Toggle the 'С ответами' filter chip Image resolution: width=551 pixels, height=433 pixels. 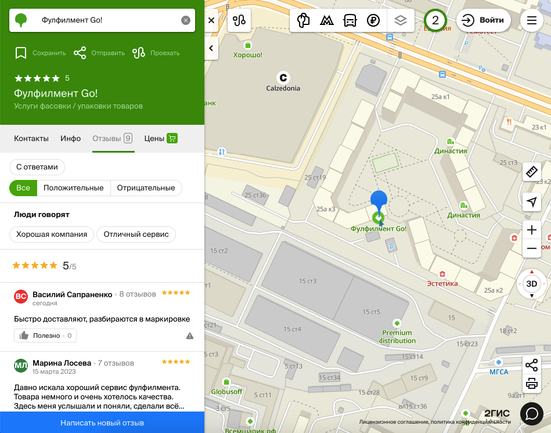click(x=37, y=167)
